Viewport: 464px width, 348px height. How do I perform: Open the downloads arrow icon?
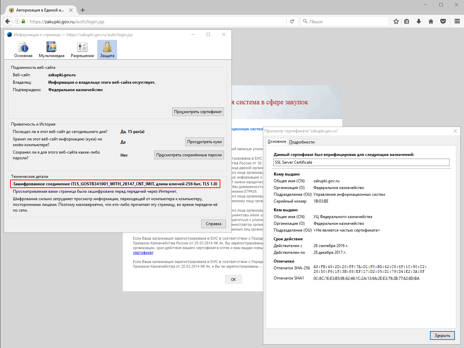pos(419,21)
